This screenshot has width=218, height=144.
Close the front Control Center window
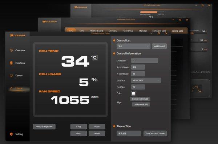(x=166, y=33)
